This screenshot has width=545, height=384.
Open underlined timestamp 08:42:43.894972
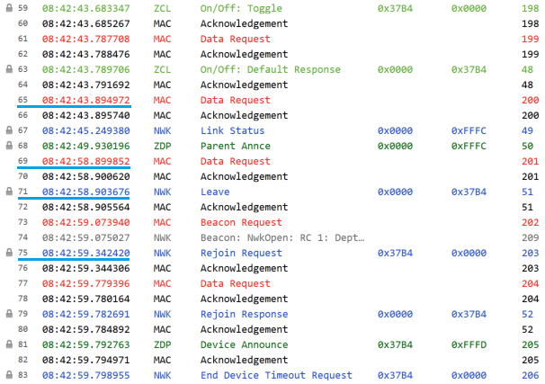pyautogui.click(x=86, y=100)
